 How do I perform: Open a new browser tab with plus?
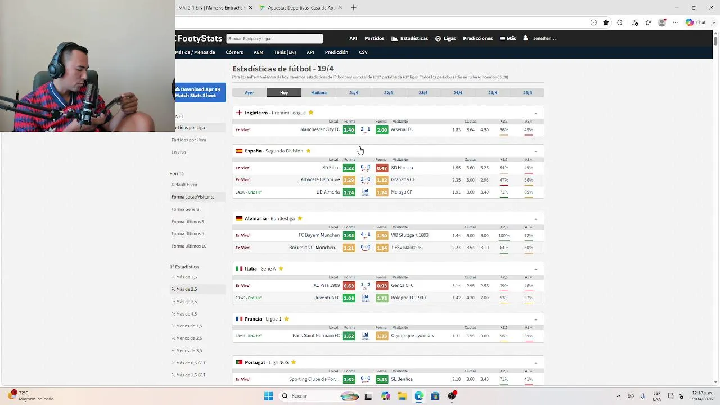(x=353, y=8)
